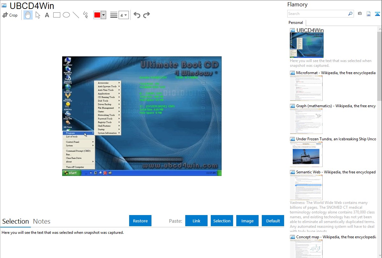
Task: Click the Link paste button
Action: pyautogui.click(x=196, y=221)
